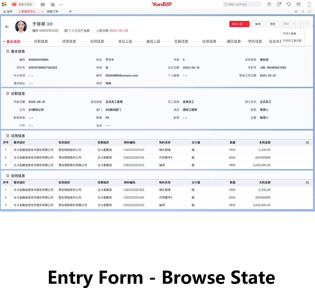Viewport: 315px width, 288px height.
Task: Toggle the 打印 dropdown arrow
Action: click(293, 24)
